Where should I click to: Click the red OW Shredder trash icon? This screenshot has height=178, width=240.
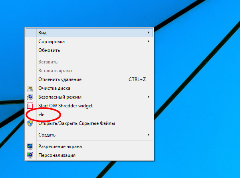[30, 106]
